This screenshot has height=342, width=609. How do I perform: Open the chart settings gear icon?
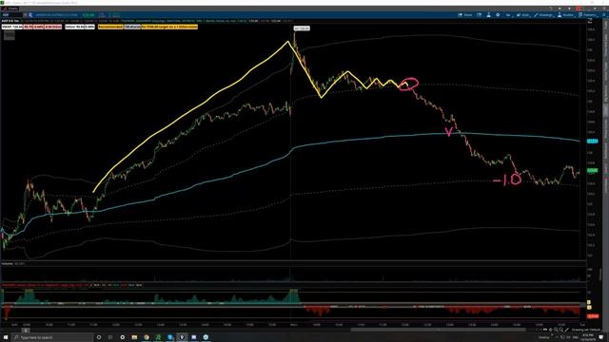click(x=498, y=15)
